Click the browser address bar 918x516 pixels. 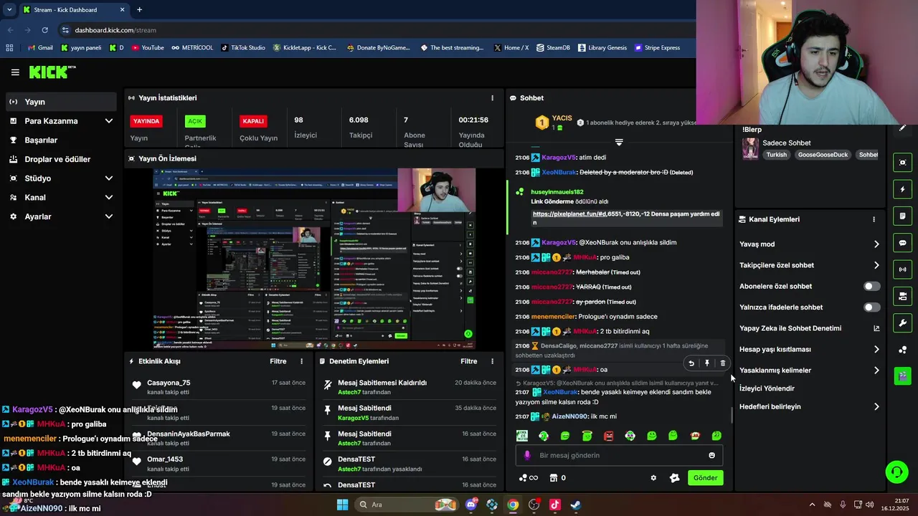coord(377,30)
